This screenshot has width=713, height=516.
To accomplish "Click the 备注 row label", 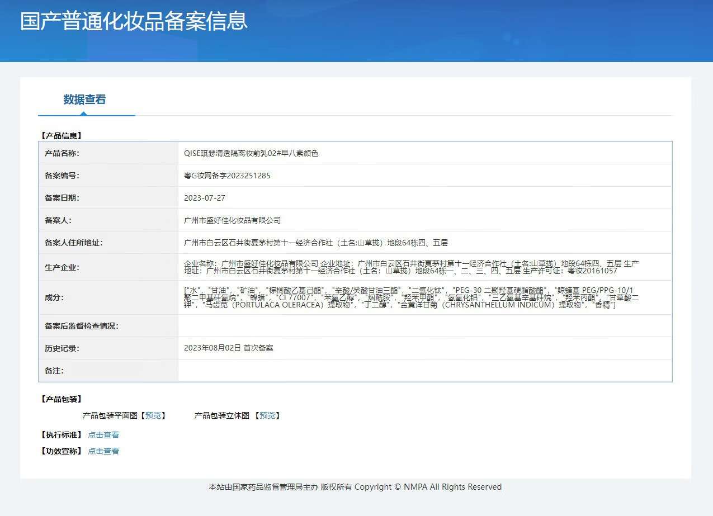I will [x=54, y=370].
